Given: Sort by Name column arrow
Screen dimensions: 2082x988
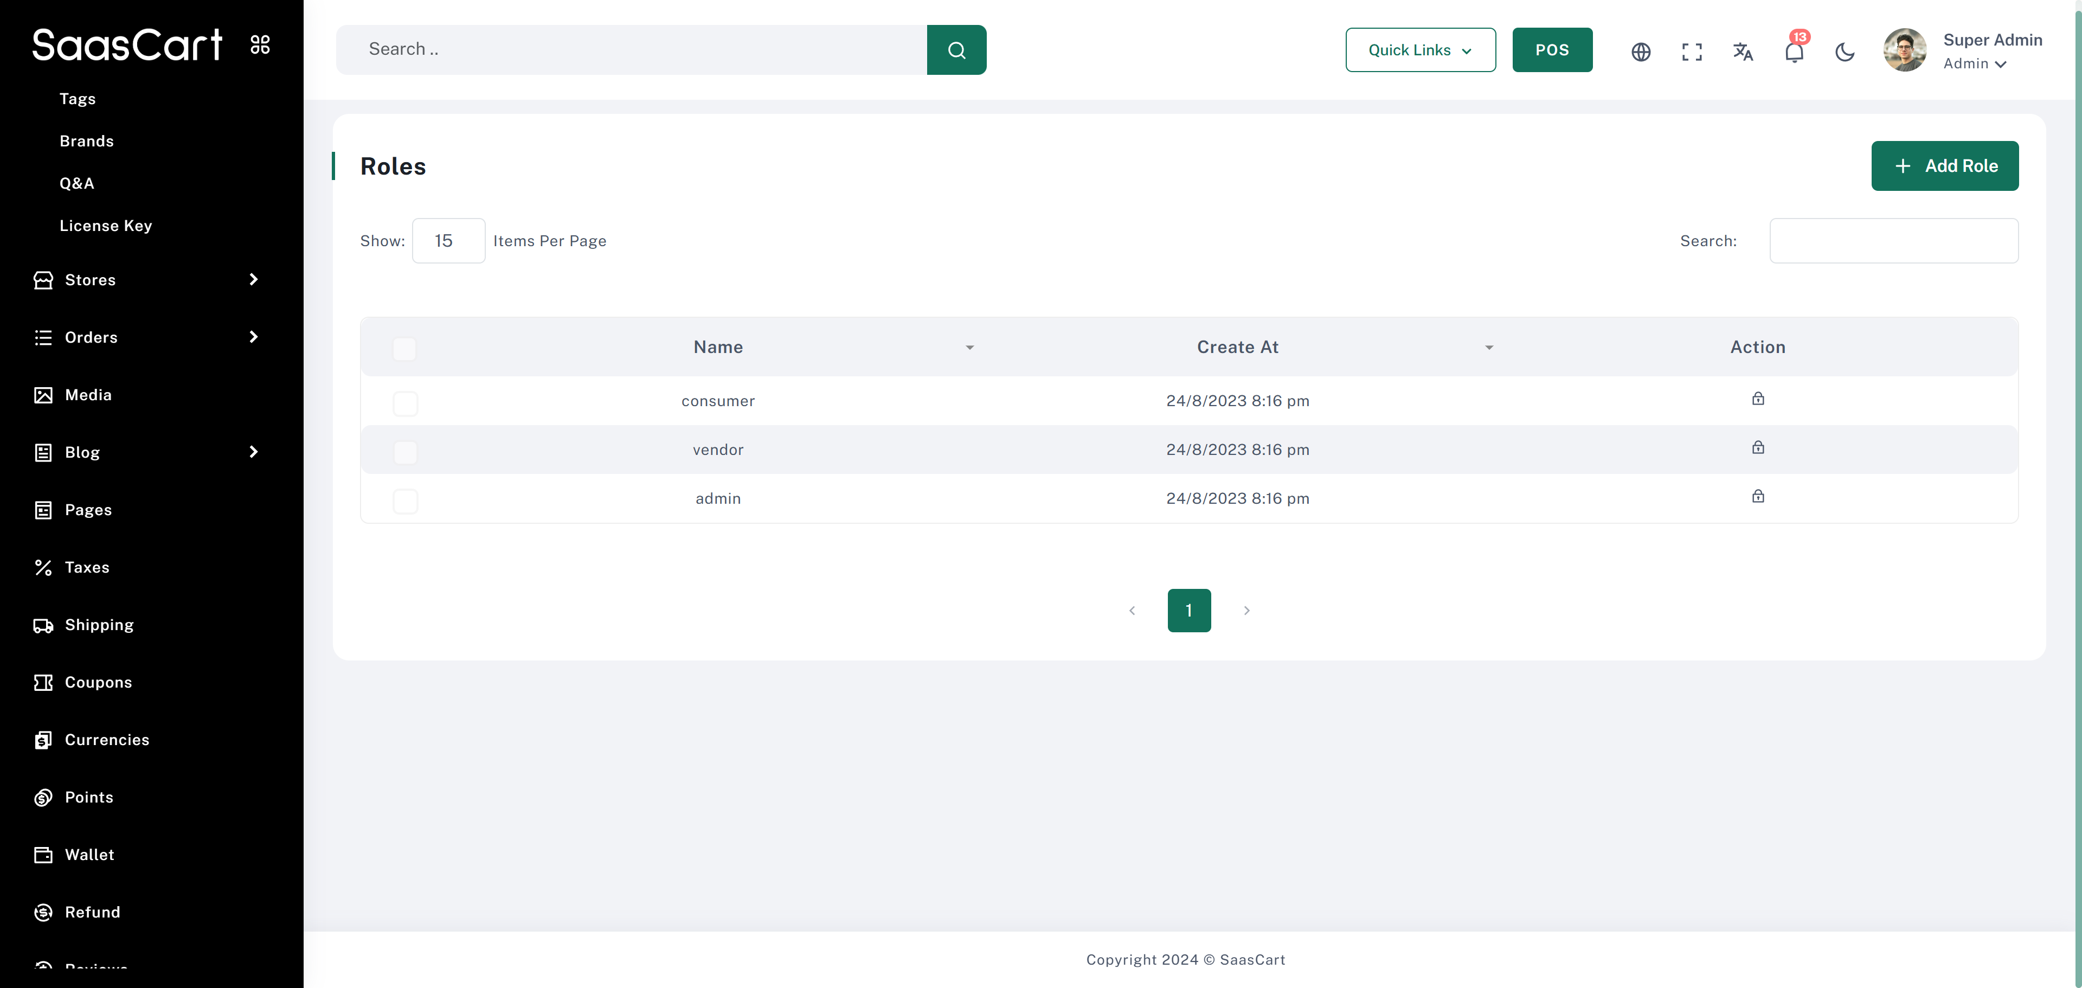Looking at the screenshot, I should (x=969, y=348).
